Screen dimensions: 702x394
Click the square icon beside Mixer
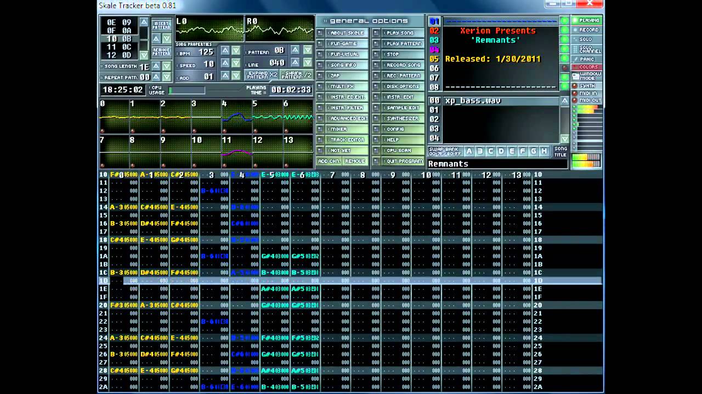point(320,129)
